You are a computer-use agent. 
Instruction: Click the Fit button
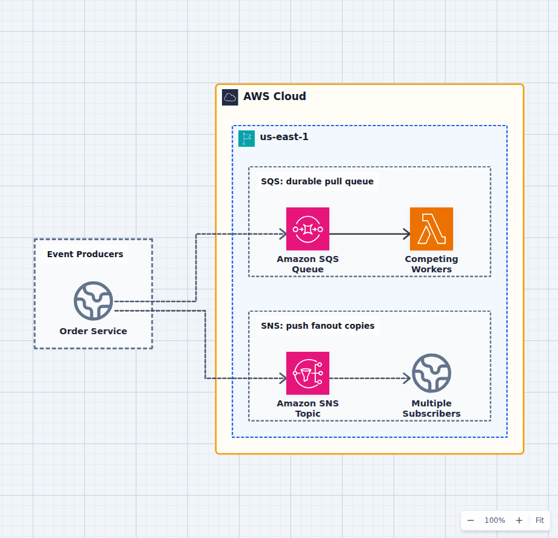(x=539, y=520)
